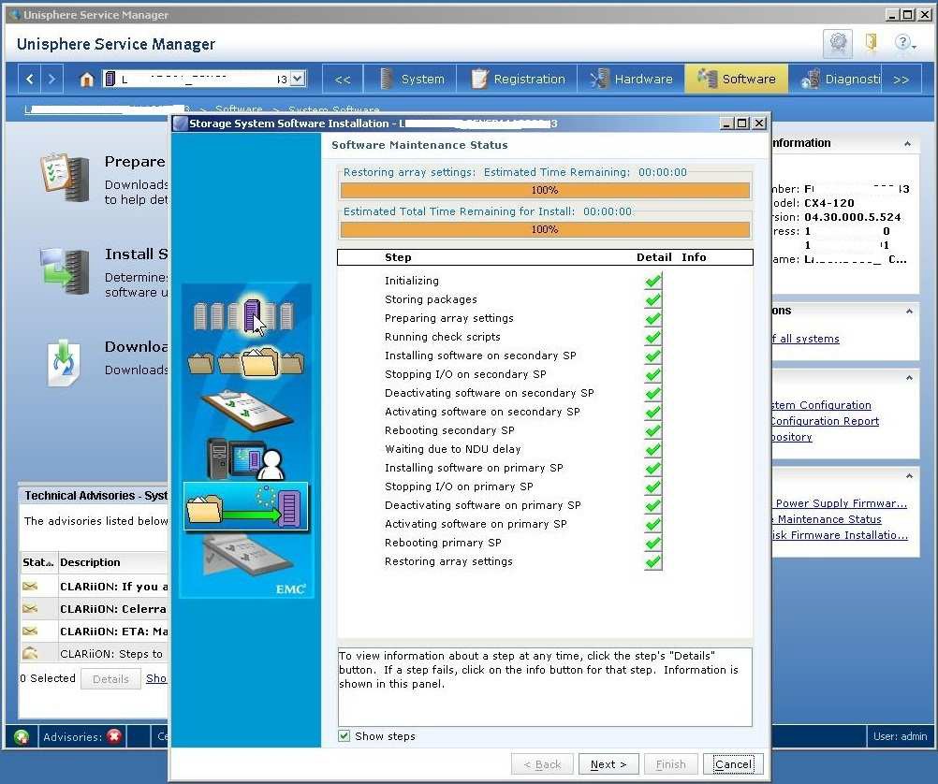Open the Configuration Report link
This screenshot has height=784, width=938.
coord(825,421)
